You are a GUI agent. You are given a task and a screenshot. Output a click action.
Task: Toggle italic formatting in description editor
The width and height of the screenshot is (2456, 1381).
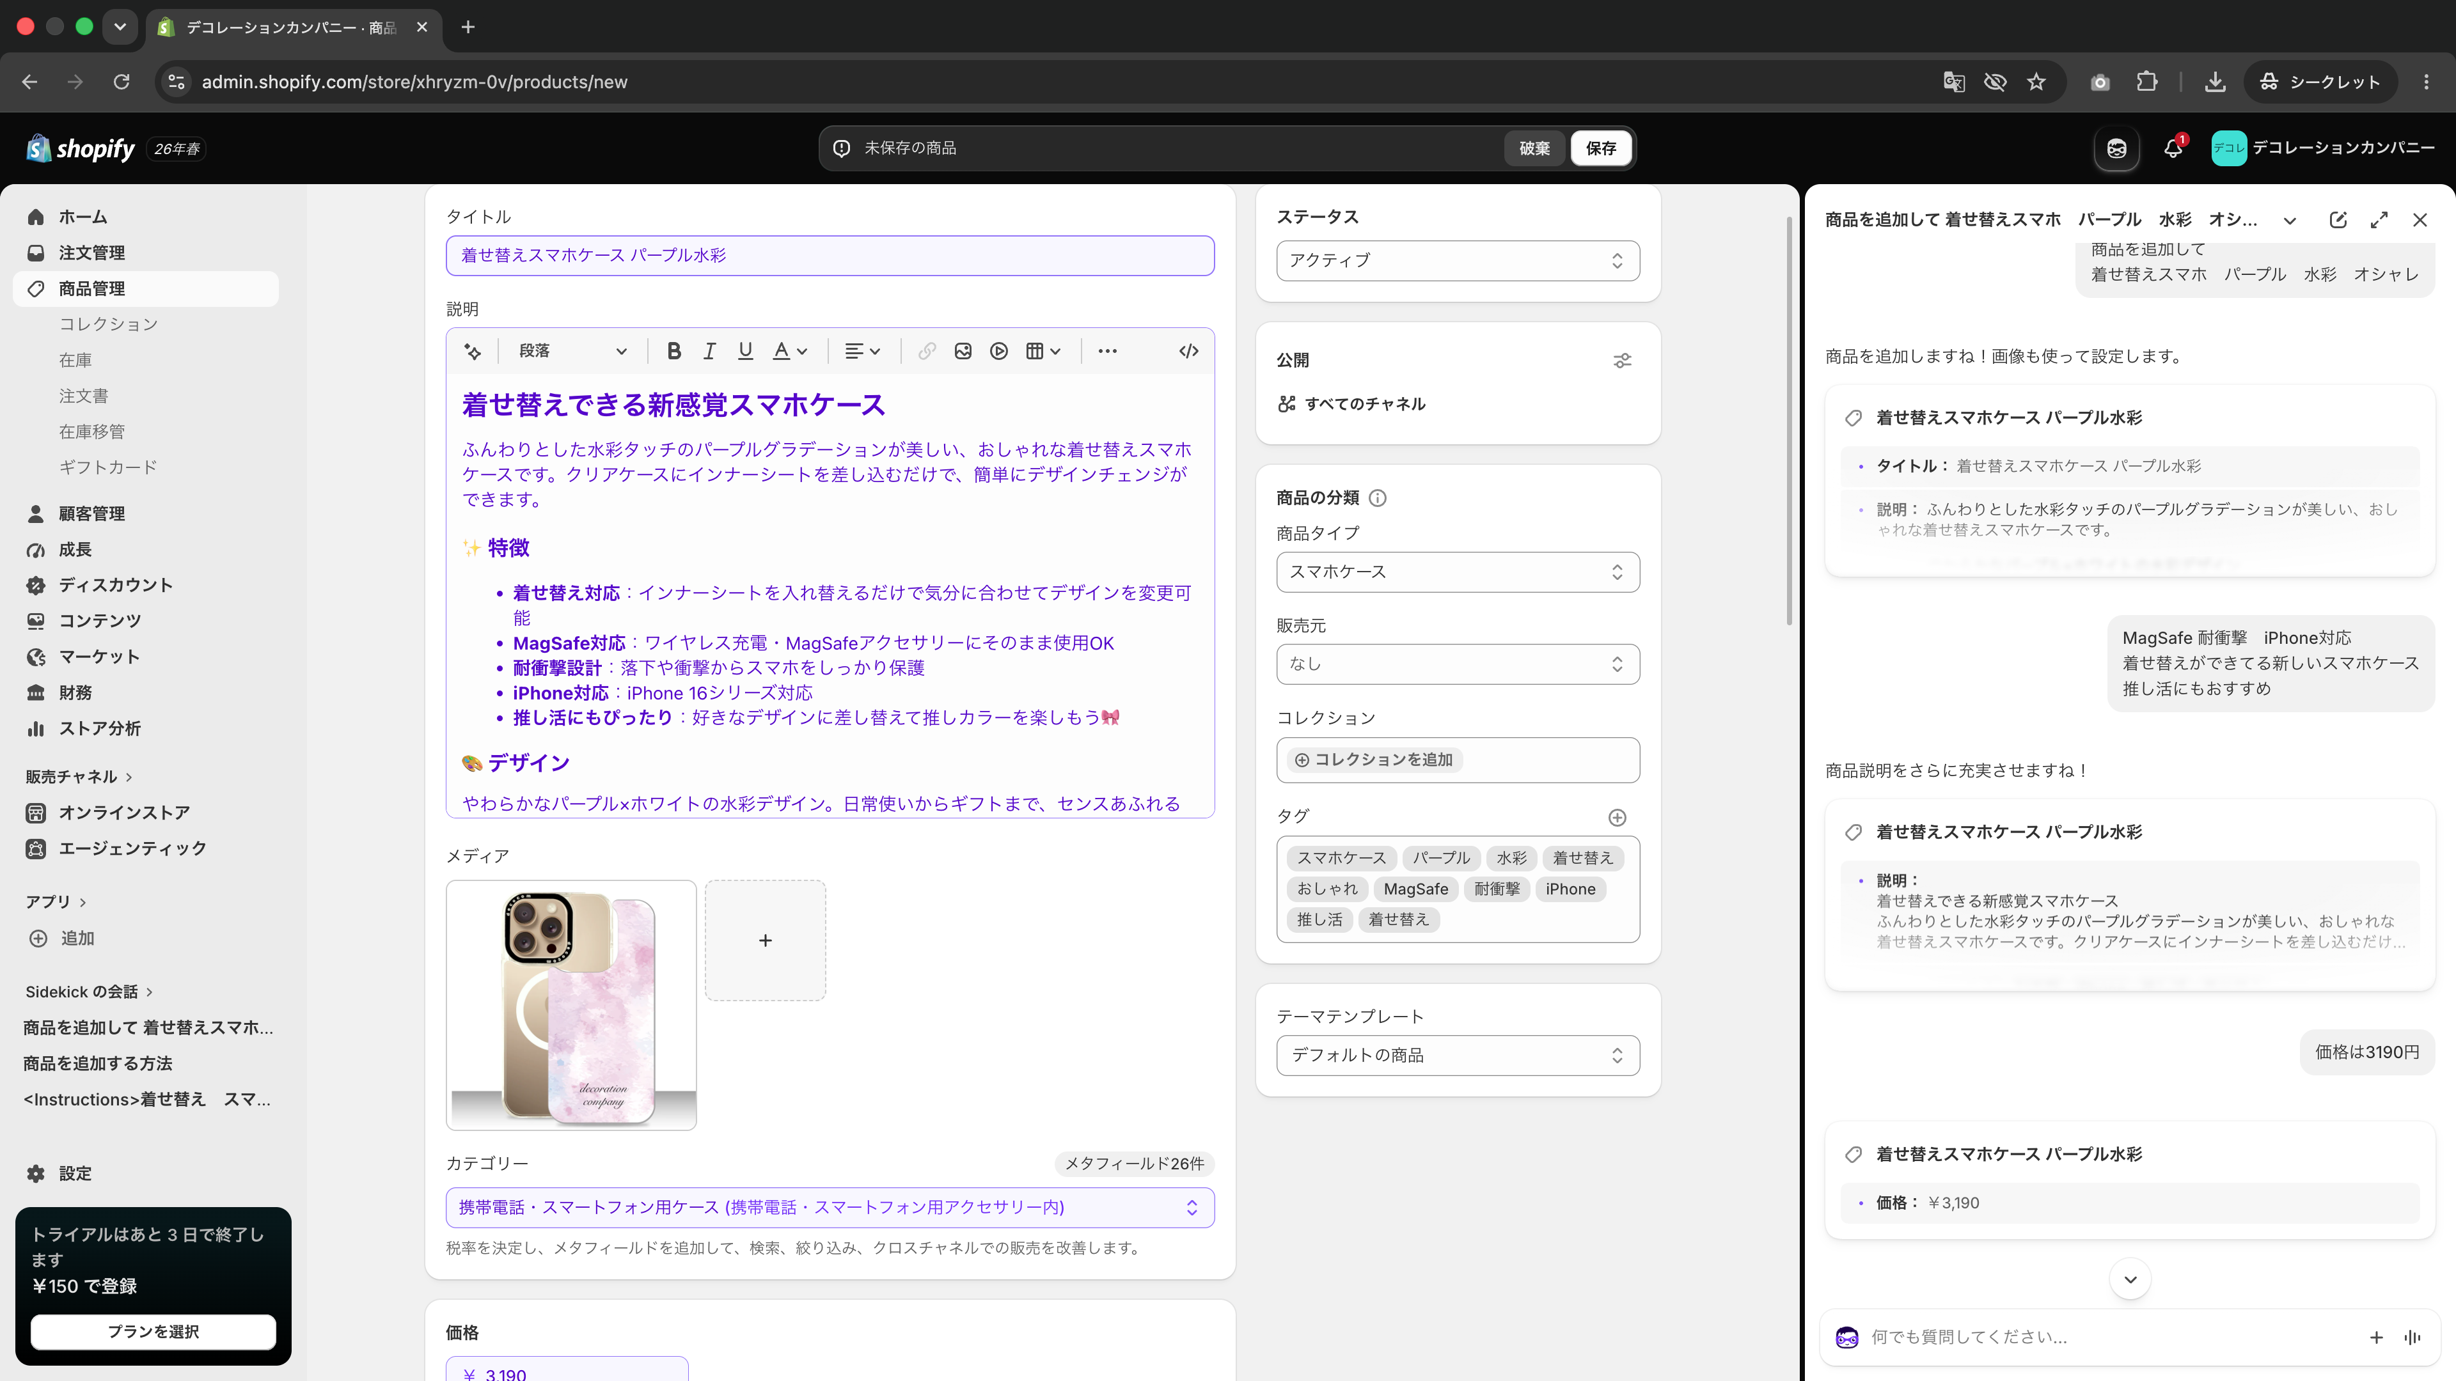709,351
